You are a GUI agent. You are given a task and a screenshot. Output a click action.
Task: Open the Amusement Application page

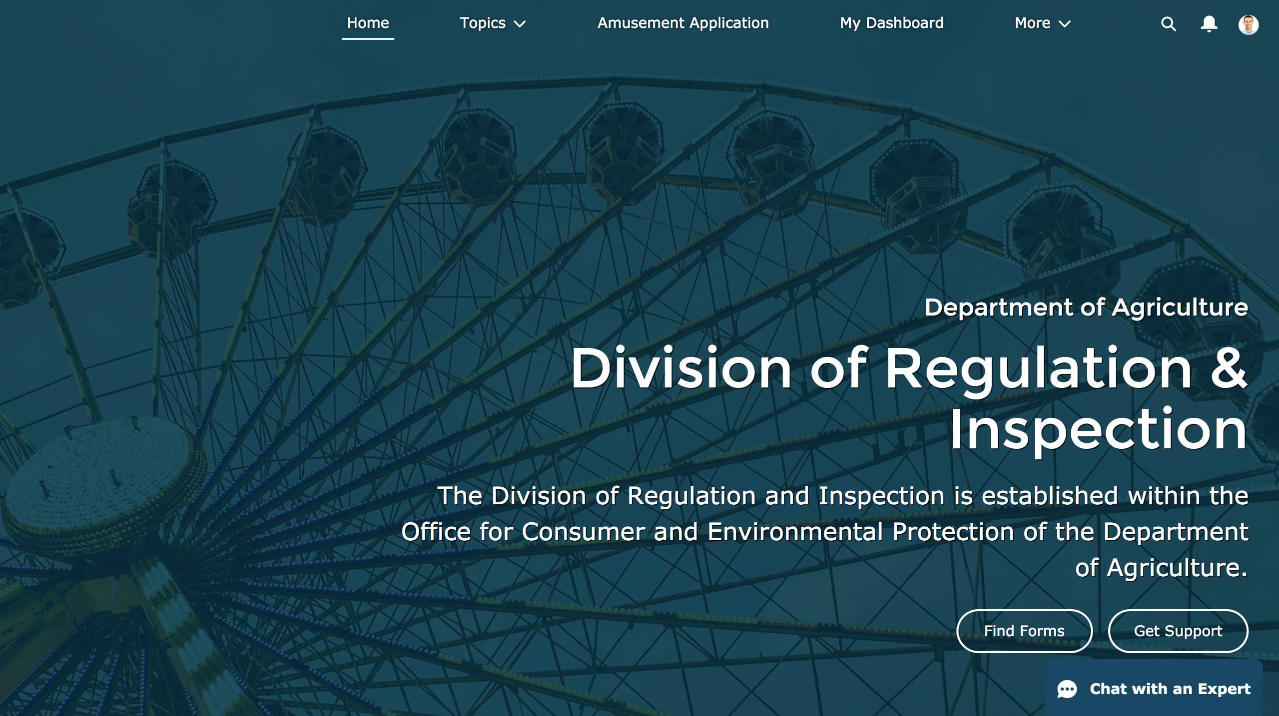[683, 23]
